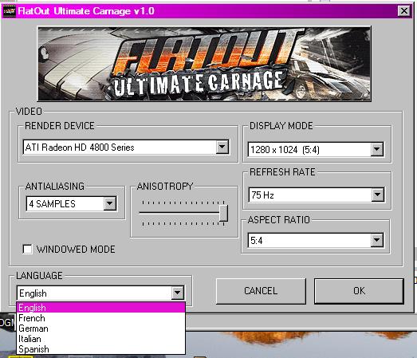
Task: Choose Spanish in the language list
Action: coord(100,349)
